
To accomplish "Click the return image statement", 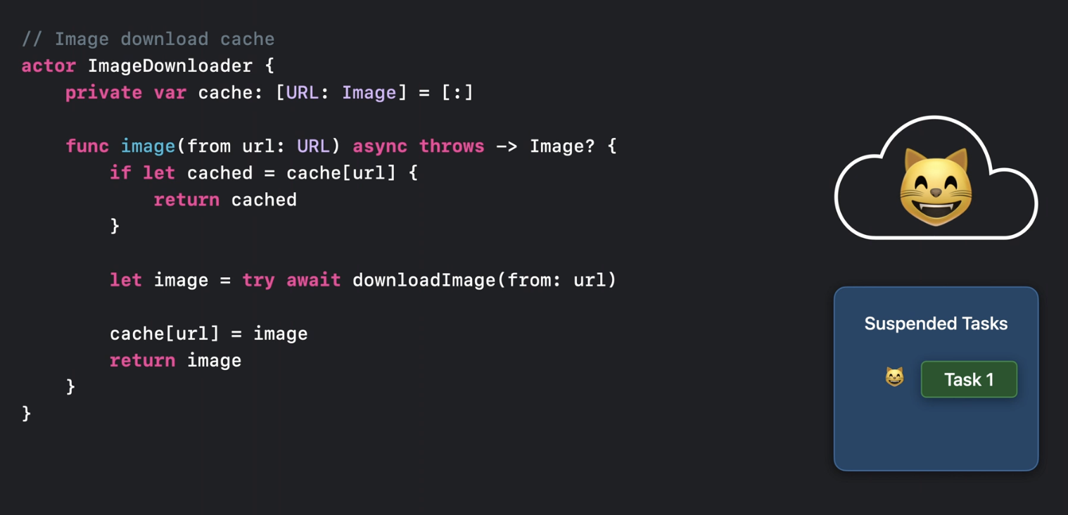I will [175, 360].
